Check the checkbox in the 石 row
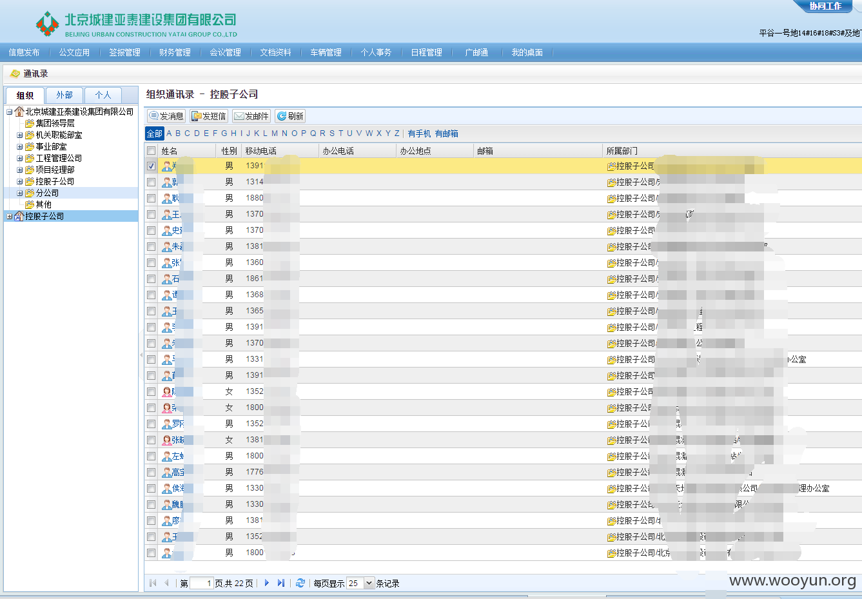The image size is (862, 599). pos(152,279)
